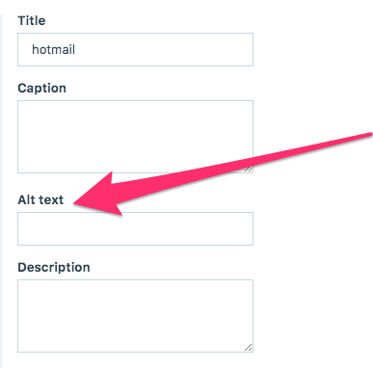Click the Caption textarea's top border
This screenshot has height=368, width=373.
tap(135, 101)
